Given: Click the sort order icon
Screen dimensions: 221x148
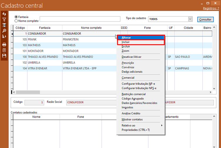Looking at the screenshot, I should (x=4, y=36).
